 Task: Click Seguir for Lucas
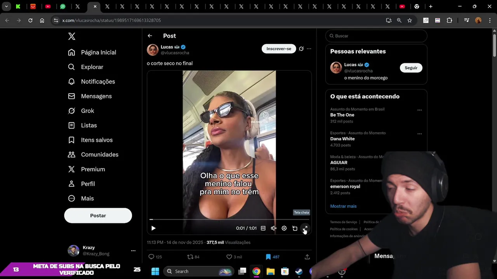(411, 68)
